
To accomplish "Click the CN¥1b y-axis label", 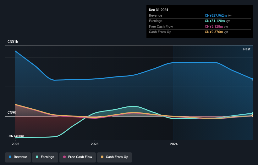I will tap(13, 42).
